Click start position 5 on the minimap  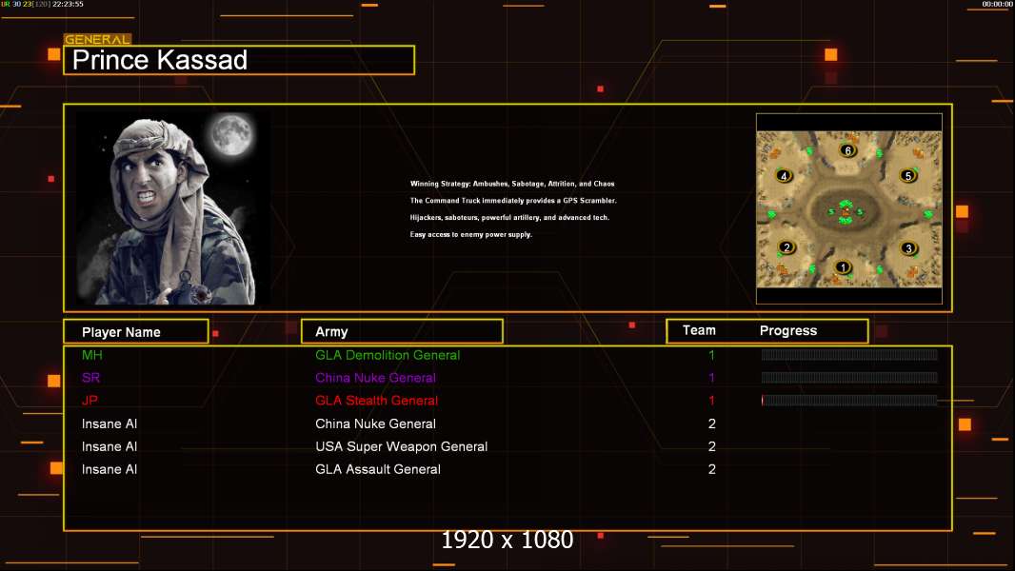pyautogui.click(x=908, y=176)
